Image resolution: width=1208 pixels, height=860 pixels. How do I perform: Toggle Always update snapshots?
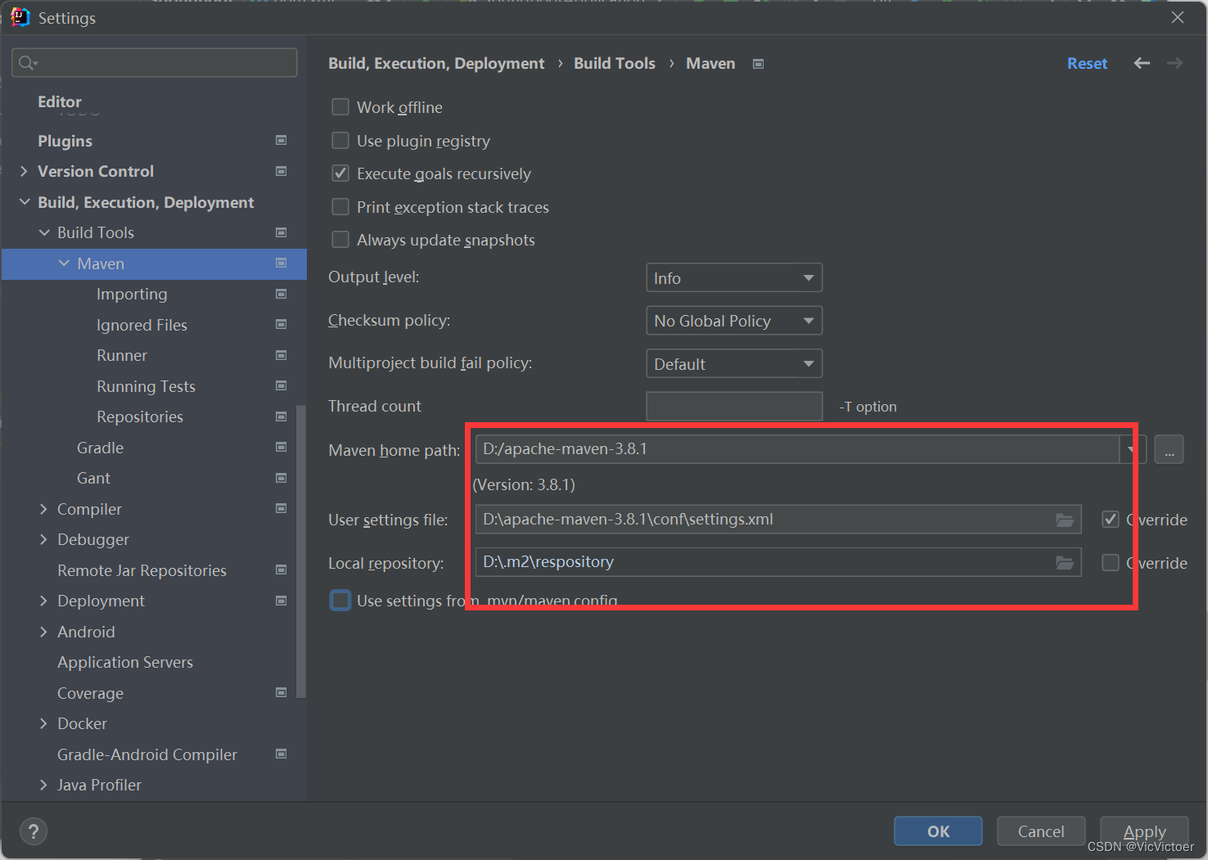tap(340, 240)
